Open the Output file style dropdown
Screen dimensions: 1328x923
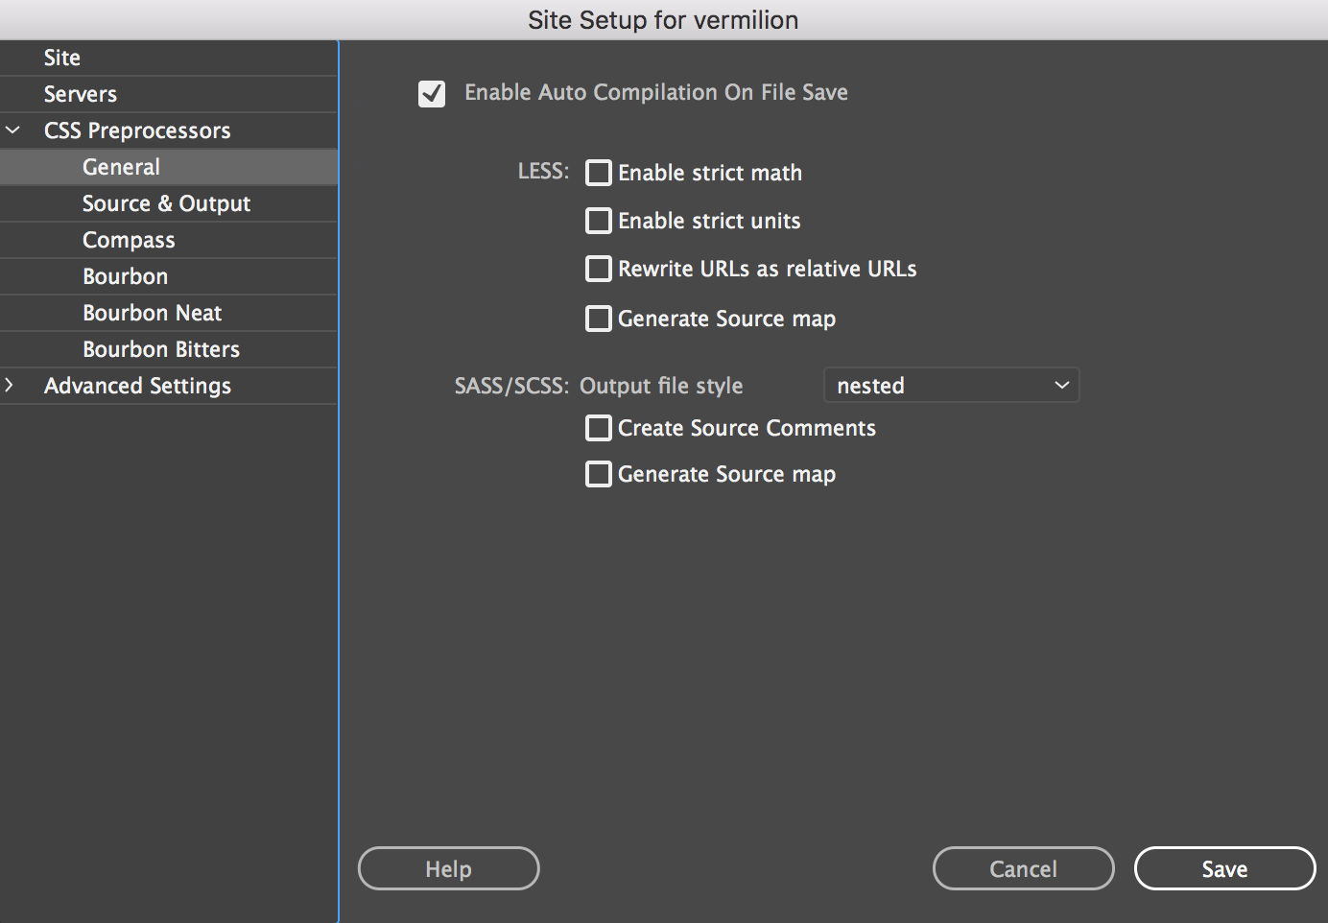[x=951, y=385]
